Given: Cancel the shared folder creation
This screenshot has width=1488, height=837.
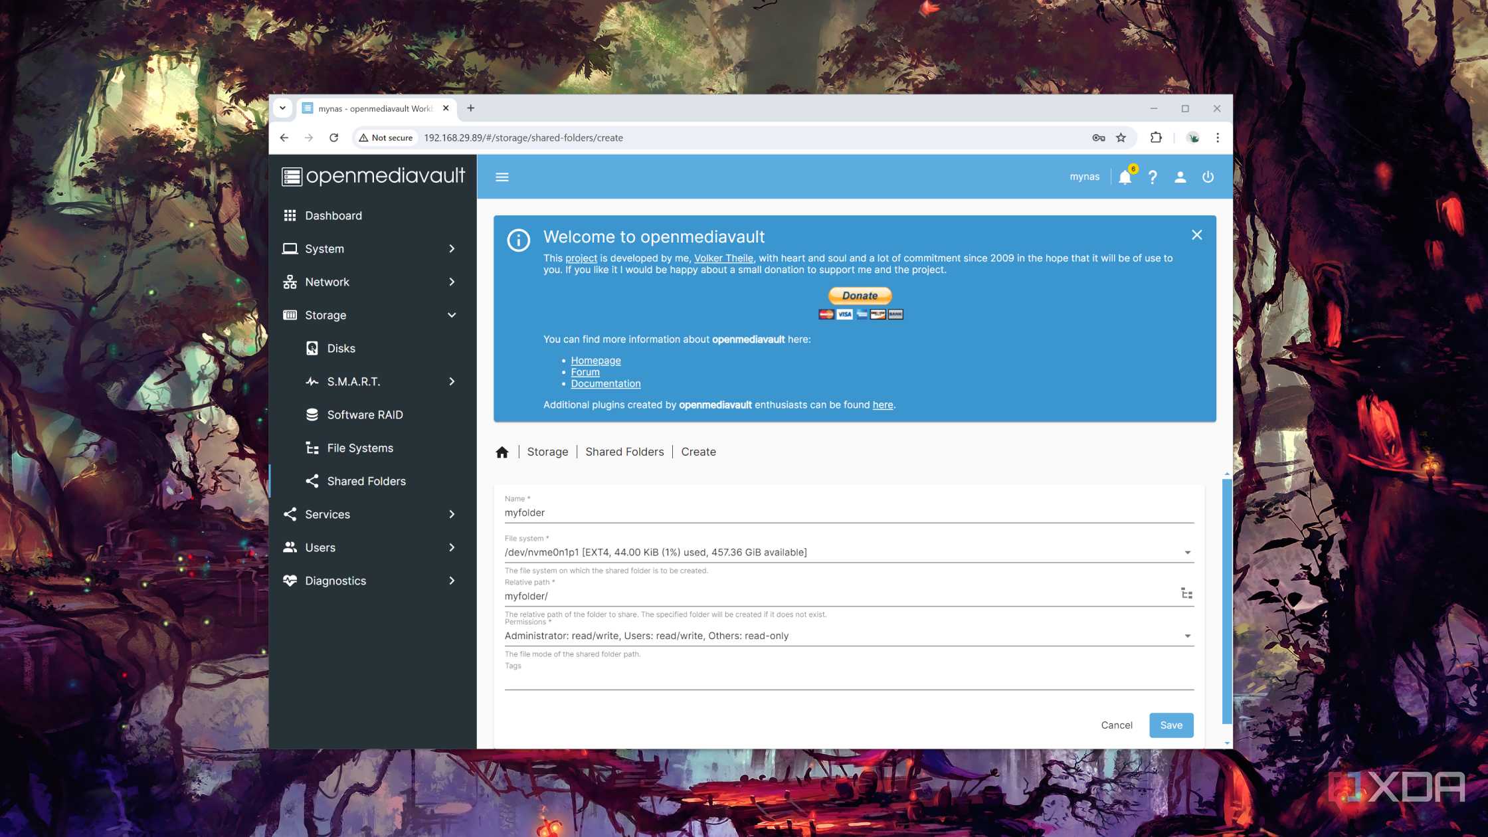Looking at the screenshot, I should pyautogui.click(x=1116, y=725).
